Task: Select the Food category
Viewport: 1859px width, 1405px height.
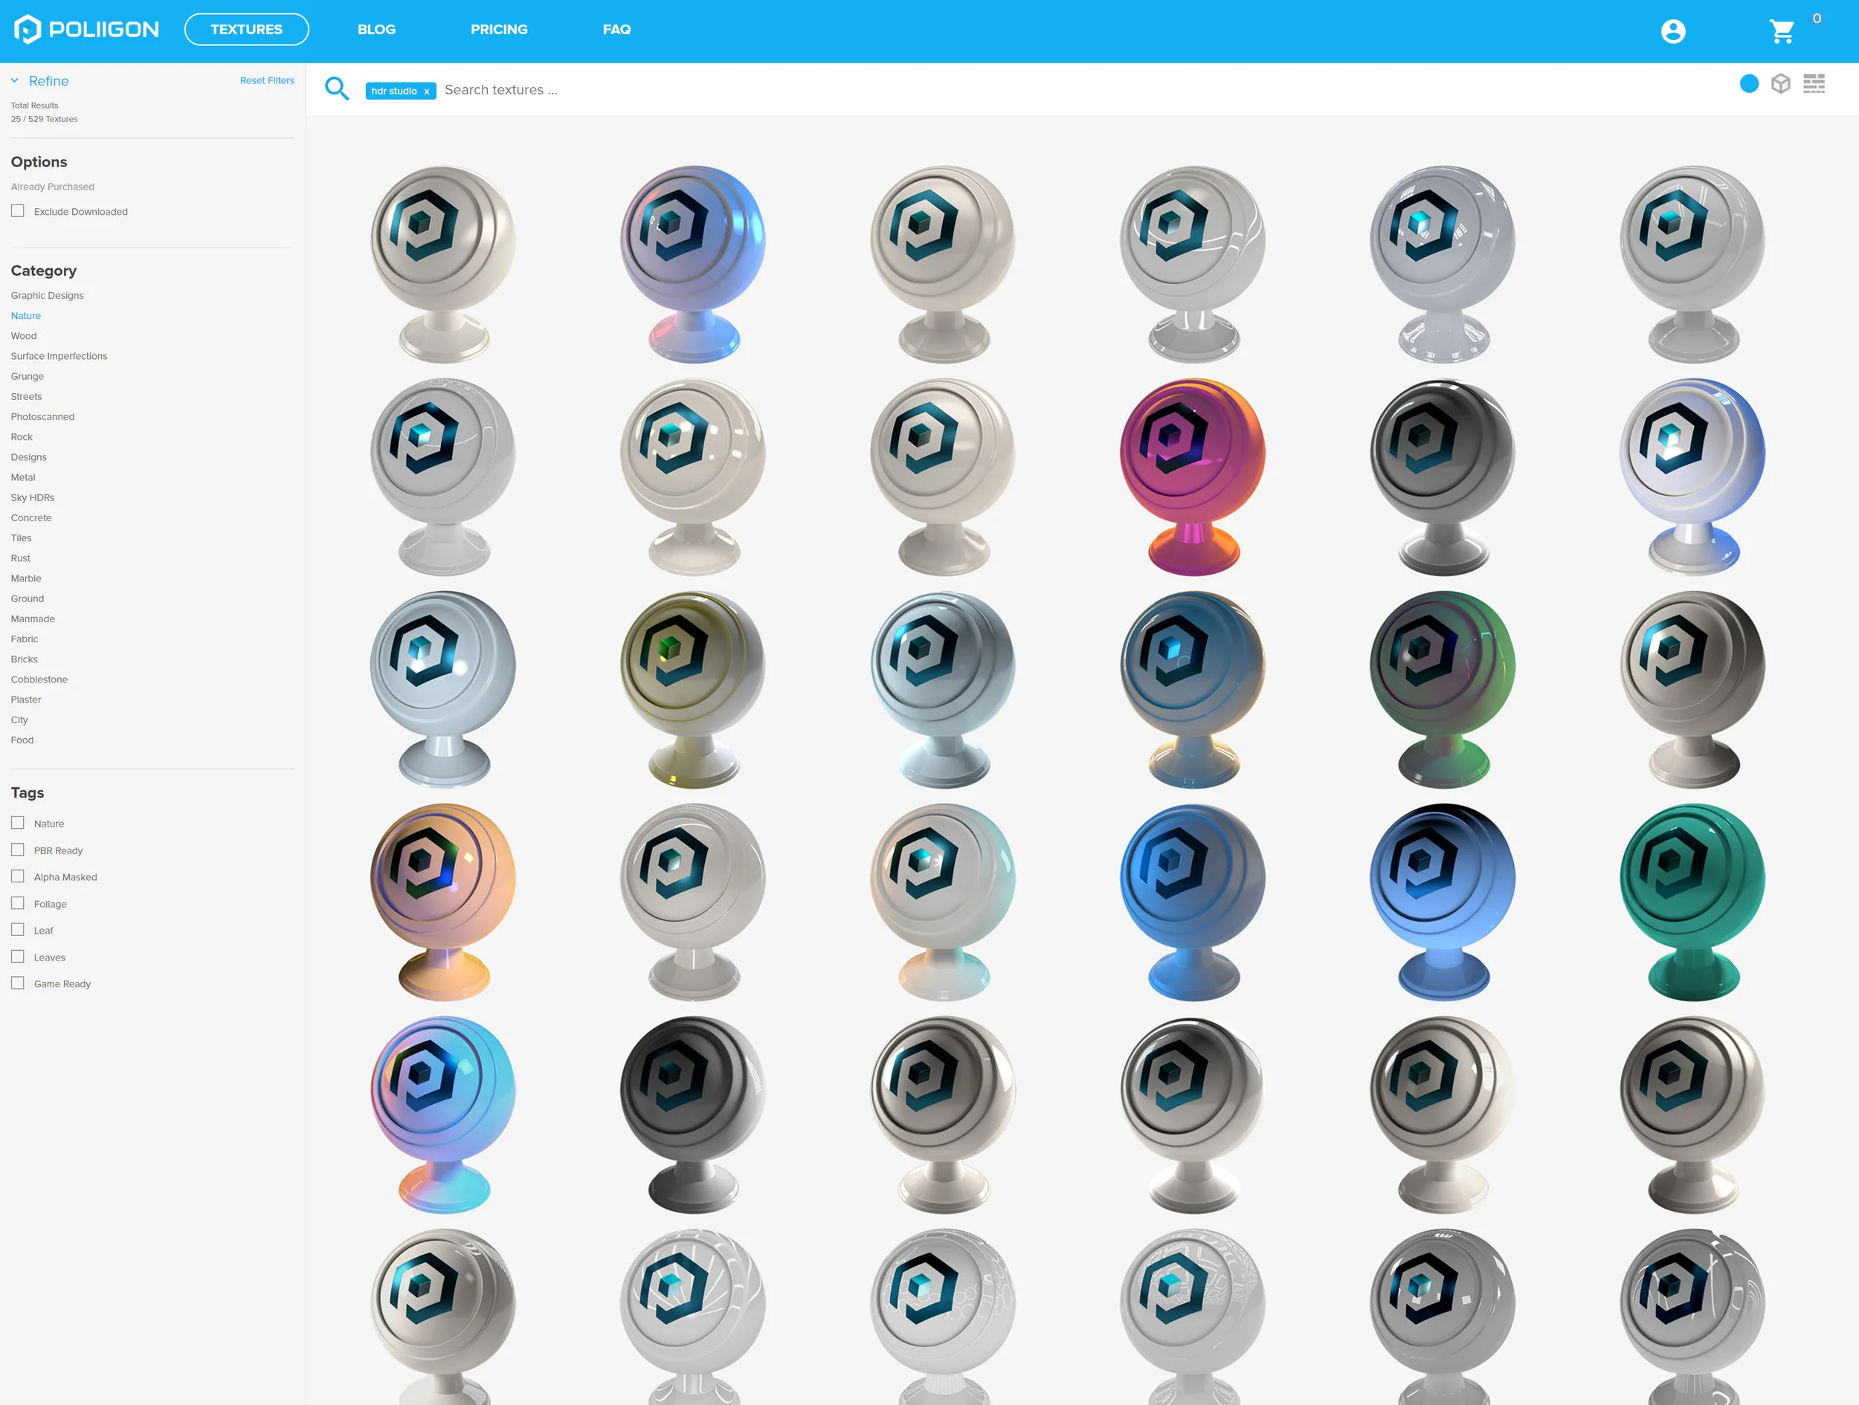Action: [22, 740]
